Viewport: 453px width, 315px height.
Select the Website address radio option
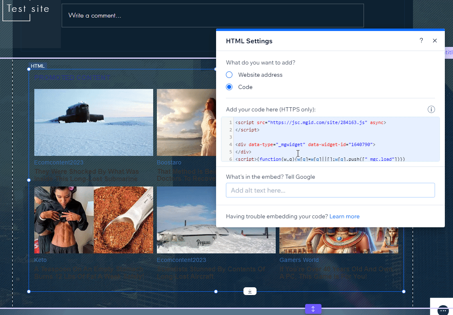(x=229, y=75)
